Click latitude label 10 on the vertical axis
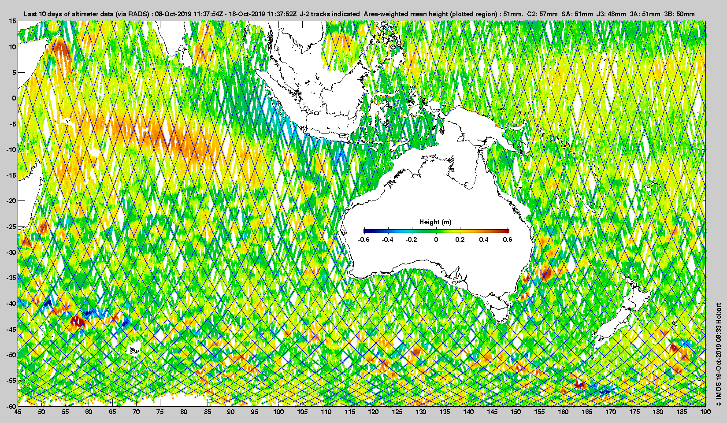 point(13,47)
